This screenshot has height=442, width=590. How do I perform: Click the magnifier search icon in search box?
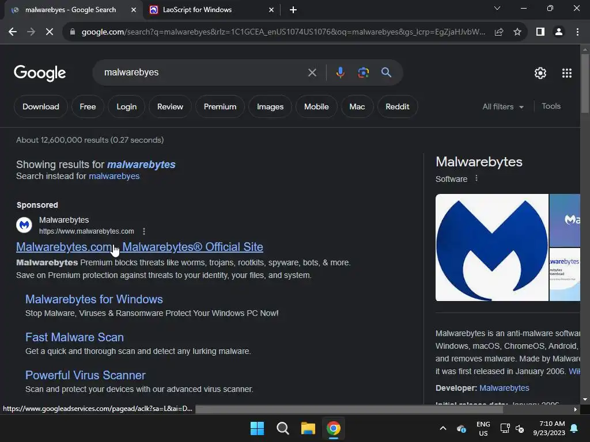tap(386, 72)
